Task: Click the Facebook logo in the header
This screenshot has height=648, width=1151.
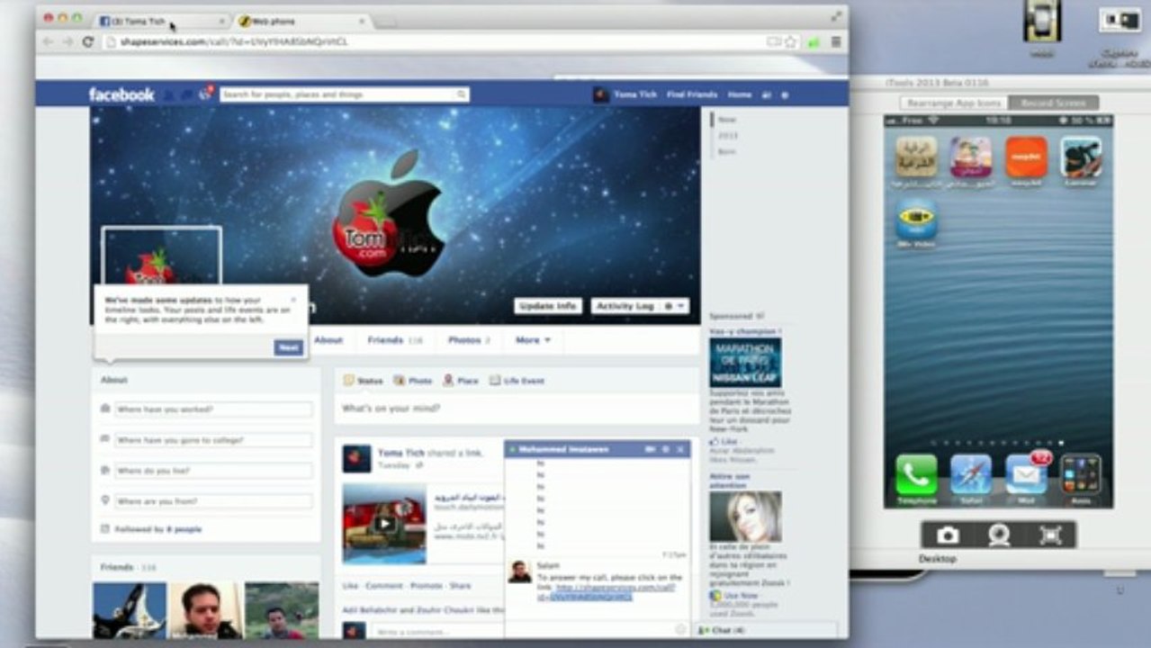Action: click(121, 94)
